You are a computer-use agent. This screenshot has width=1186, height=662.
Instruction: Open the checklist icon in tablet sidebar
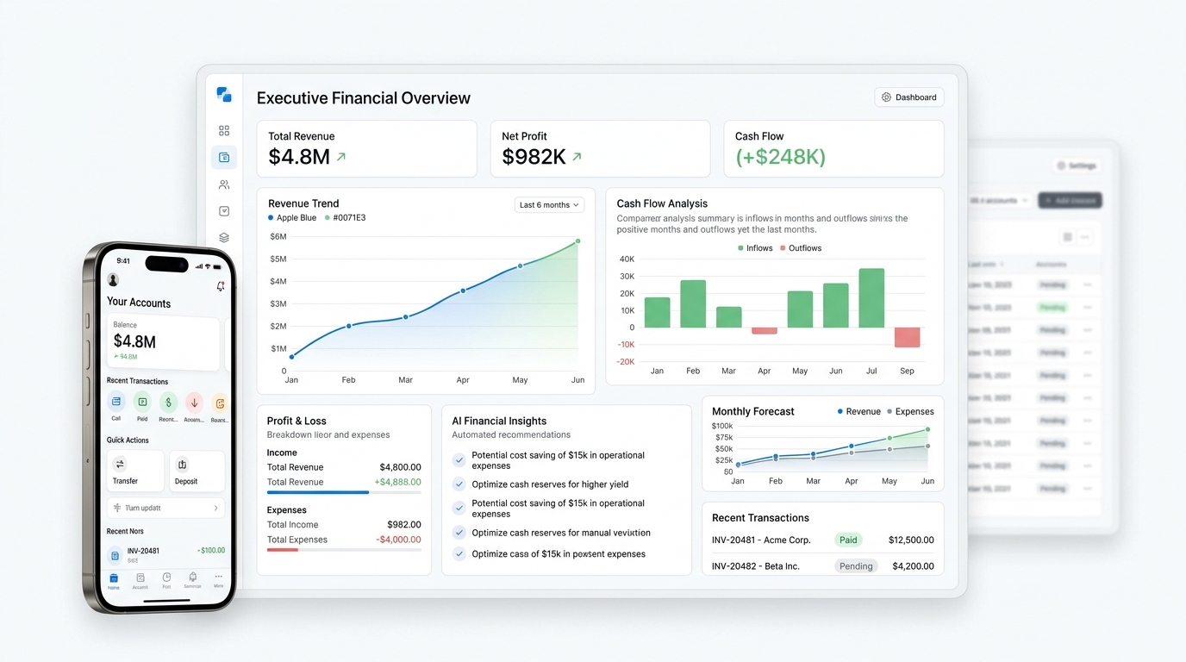pyautogui.click(x=224, y=211)
